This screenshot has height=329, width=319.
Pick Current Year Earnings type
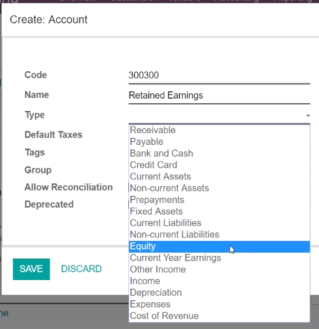click(219, 258)
